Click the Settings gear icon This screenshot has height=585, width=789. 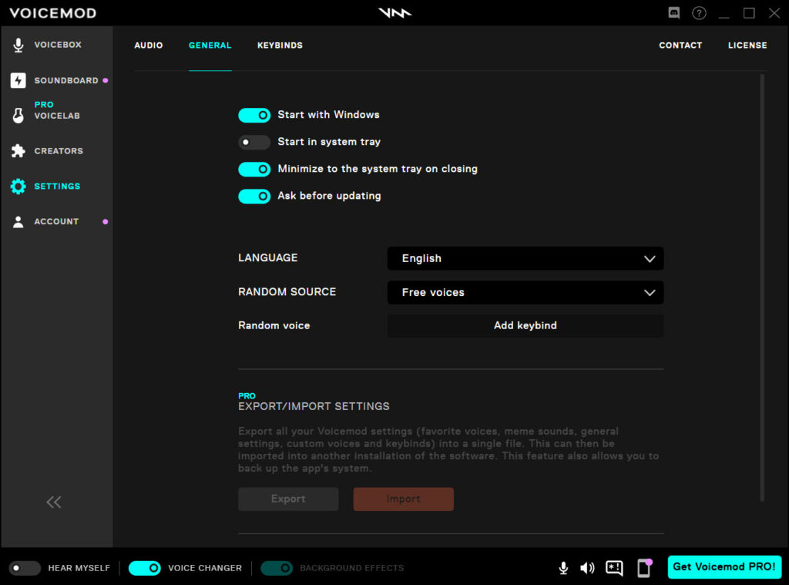pyautogui.click(x=18, y=187)
